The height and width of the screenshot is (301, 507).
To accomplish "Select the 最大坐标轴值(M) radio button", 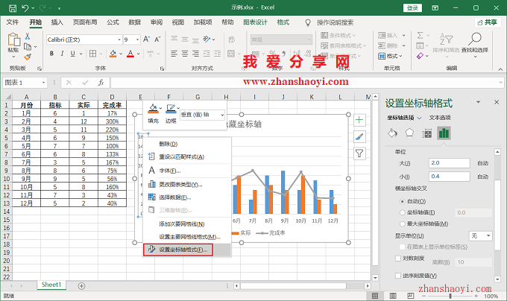I will 402,224.
